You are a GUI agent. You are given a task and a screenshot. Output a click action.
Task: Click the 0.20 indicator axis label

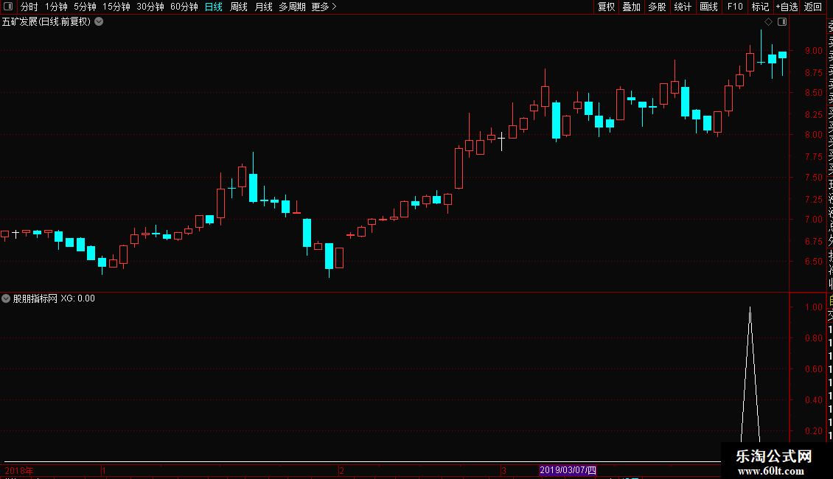(813, 430)
